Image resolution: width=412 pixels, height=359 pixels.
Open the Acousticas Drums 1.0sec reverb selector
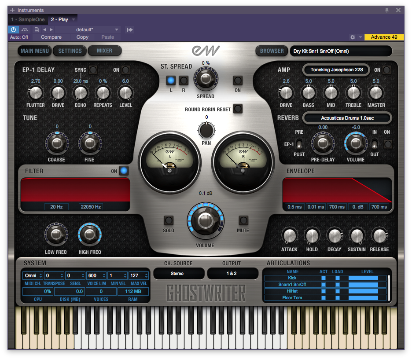click(347, 118)
